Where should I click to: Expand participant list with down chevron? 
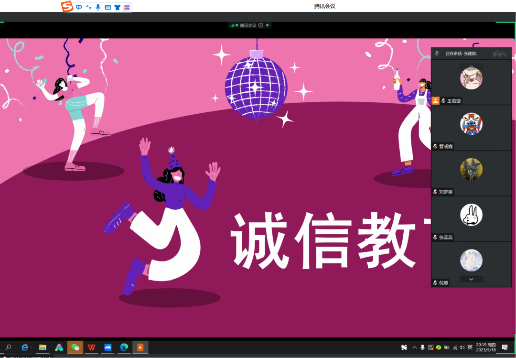tap(471, 279)
